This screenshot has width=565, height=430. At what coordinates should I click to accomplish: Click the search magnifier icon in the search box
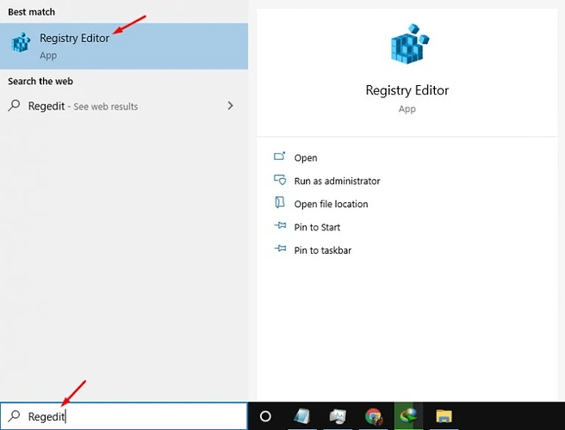[14, 416]
